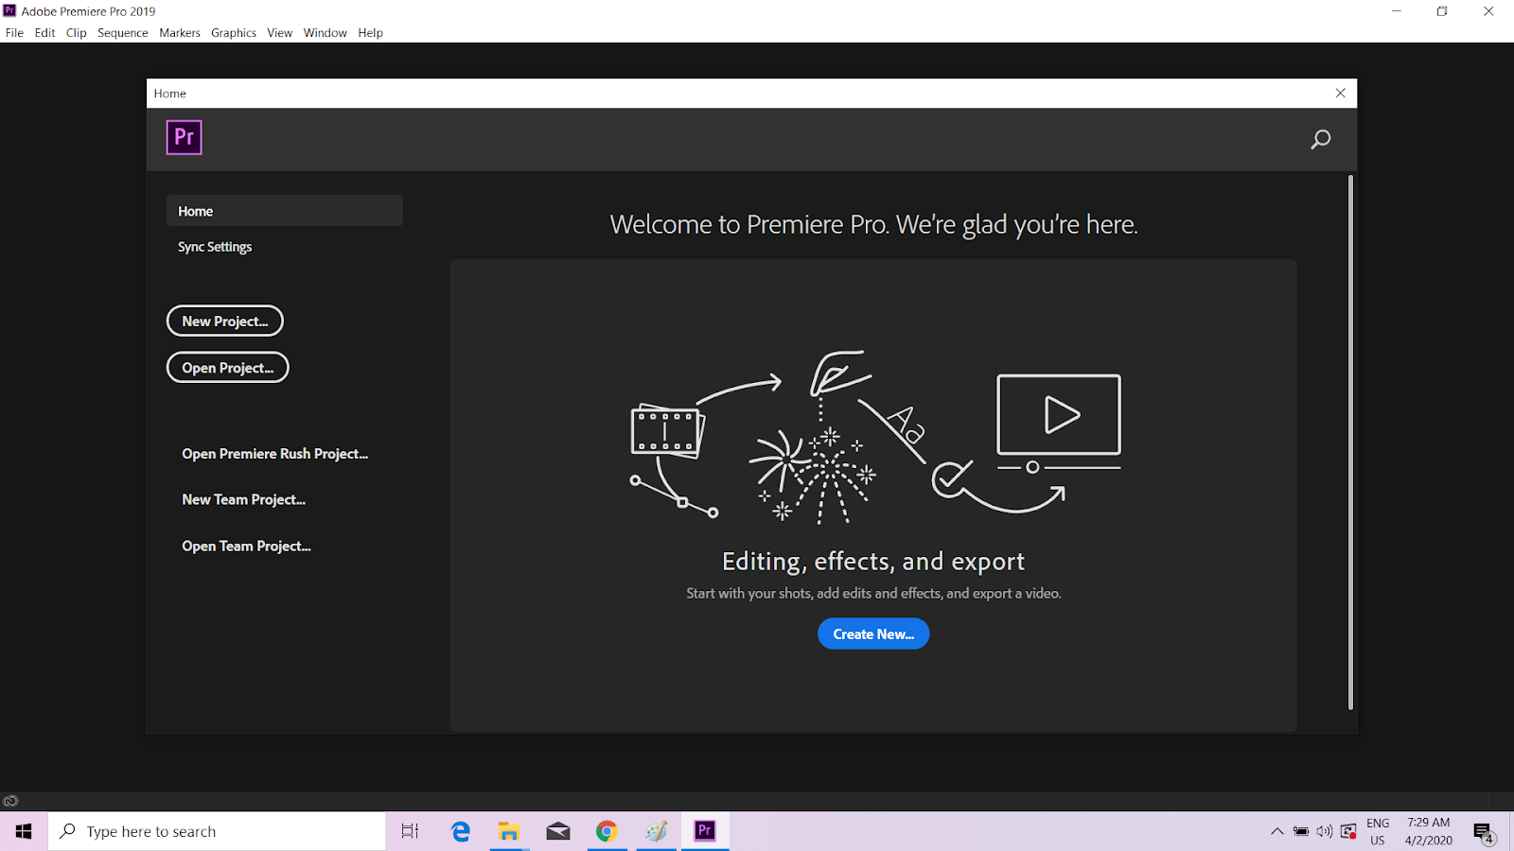Click the Adobe Premiere Pro title bar icon
The width and height of the screenshot is (1514, 851).
[9, 10]
